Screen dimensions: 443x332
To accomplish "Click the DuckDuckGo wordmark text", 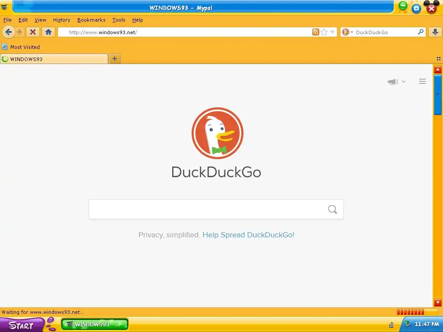I will [216, 172].
